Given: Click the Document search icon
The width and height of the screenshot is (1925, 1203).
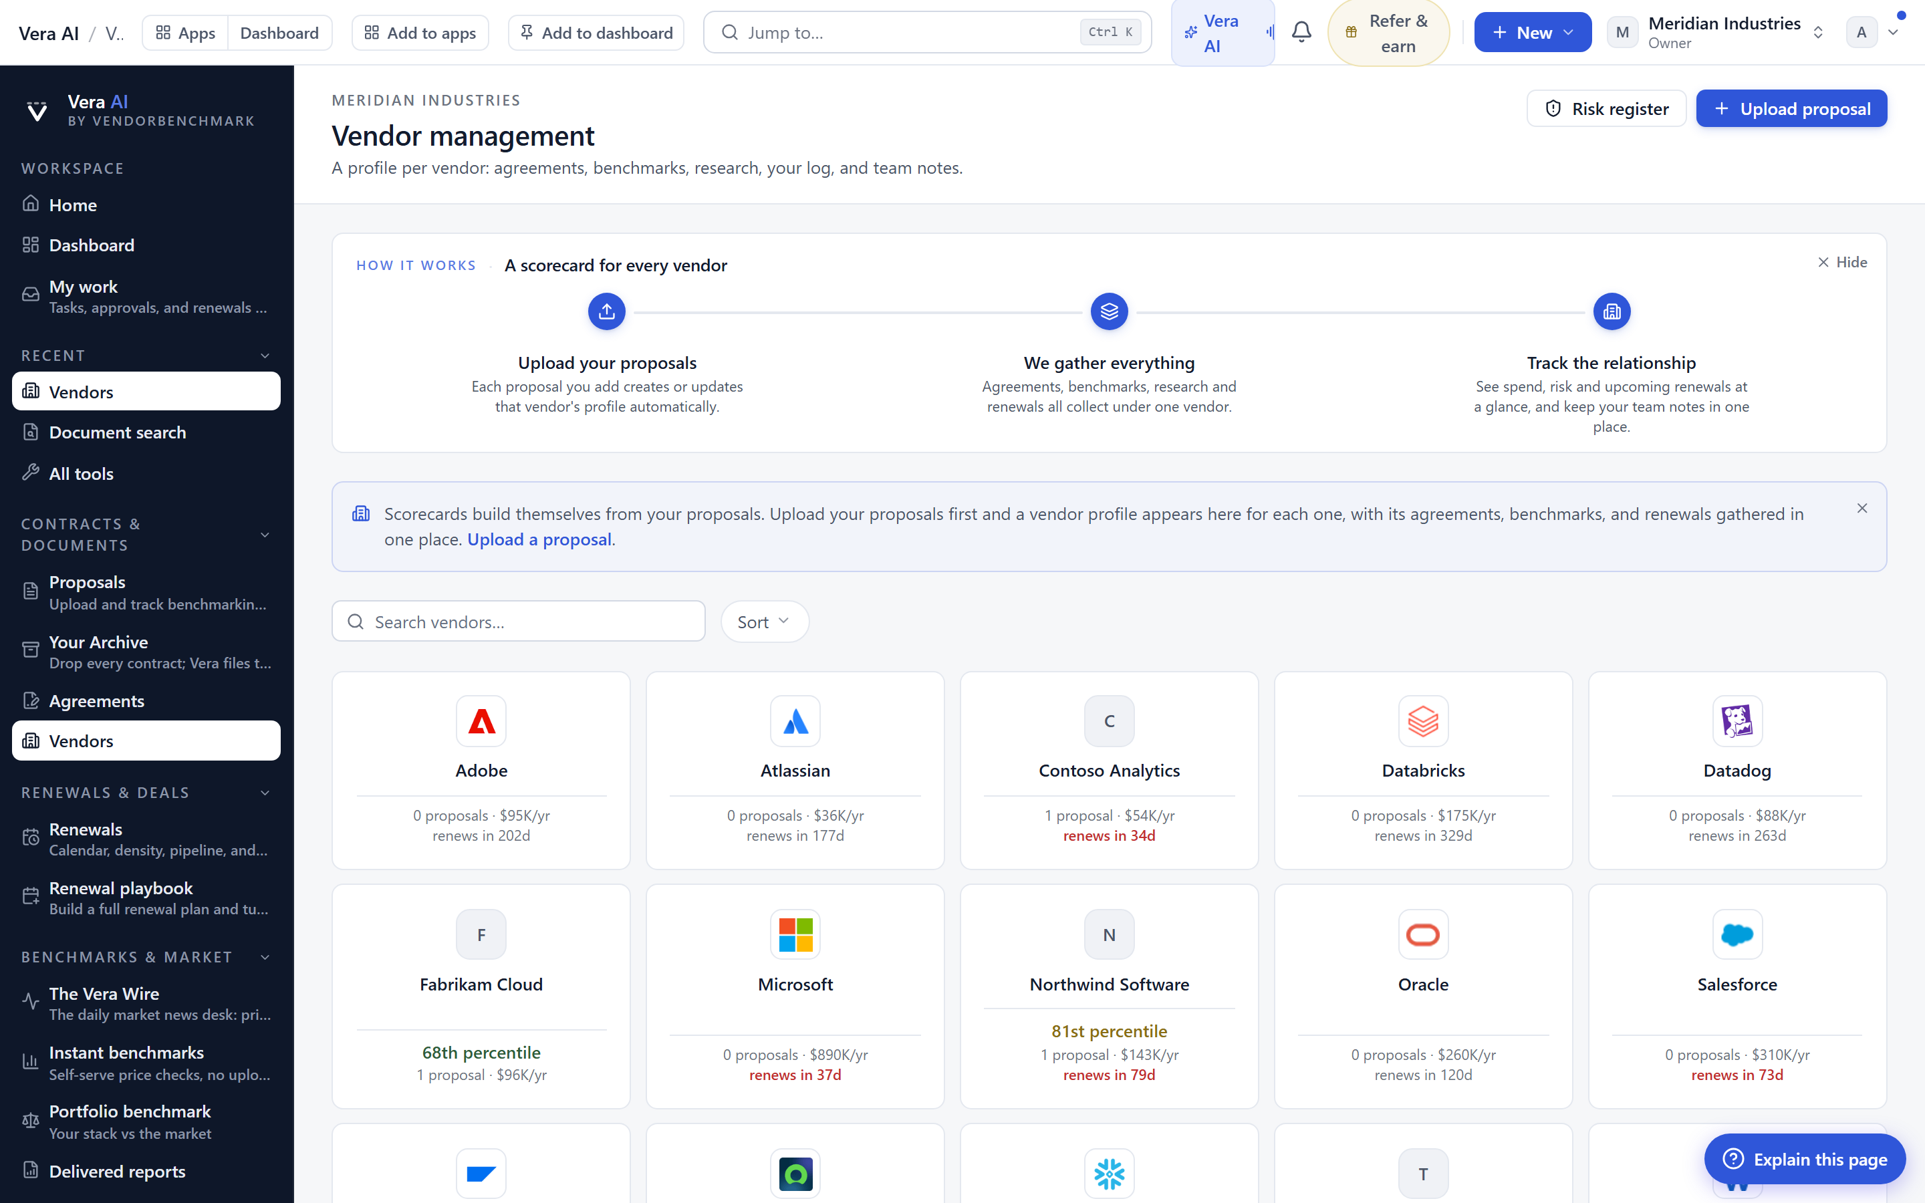Looking at the screenshot, I should (x=30, y=431).
